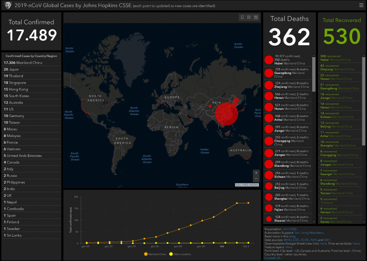Select 20 Japan in country list

31,69
